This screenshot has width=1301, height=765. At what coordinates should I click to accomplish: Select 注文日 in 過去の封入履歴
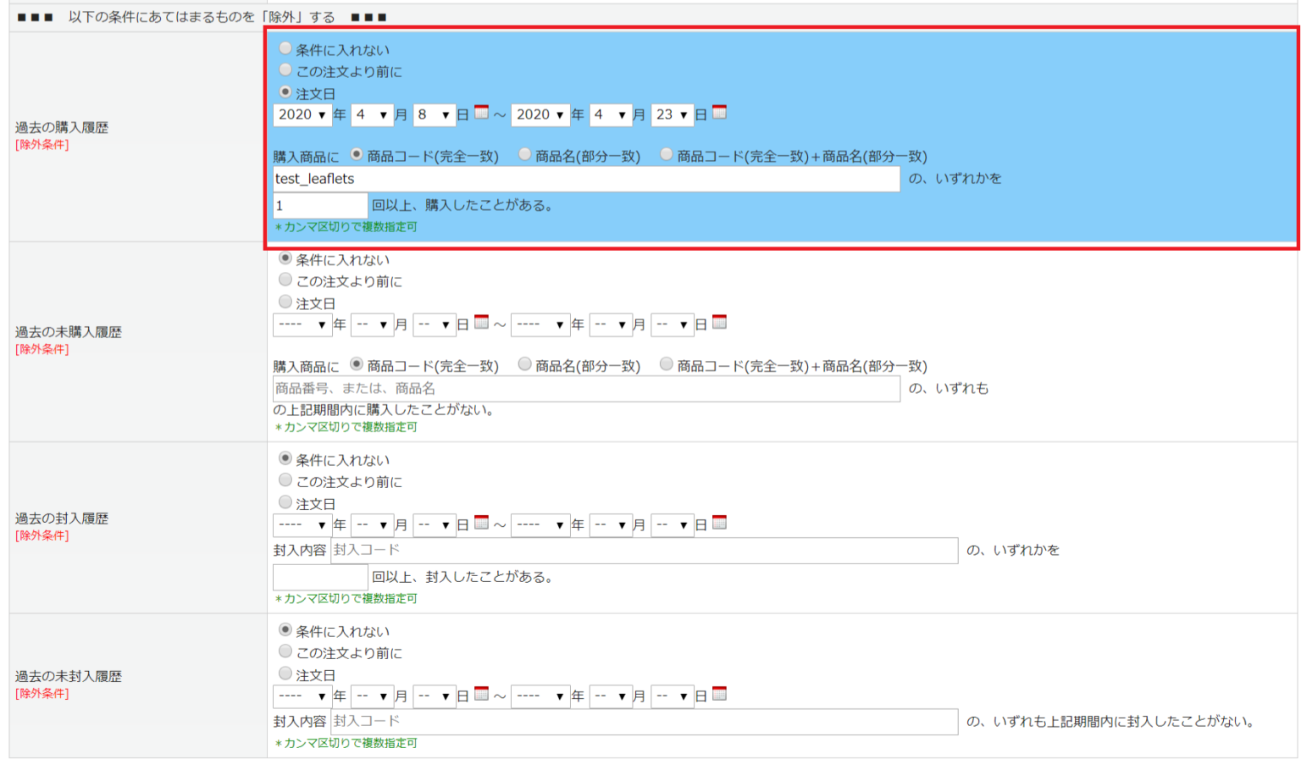285,502
